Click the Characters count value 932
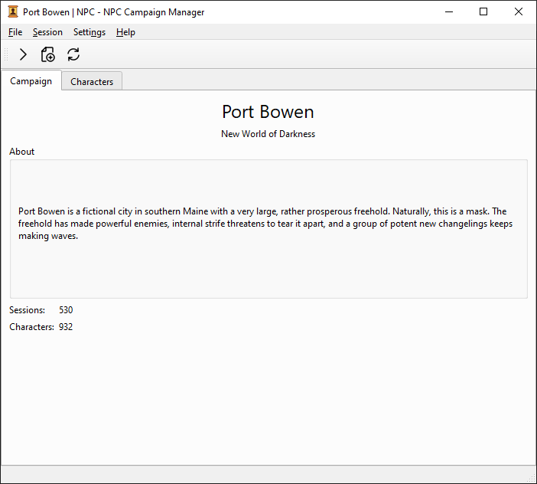The image size is (537, 484). click(66, 327)
